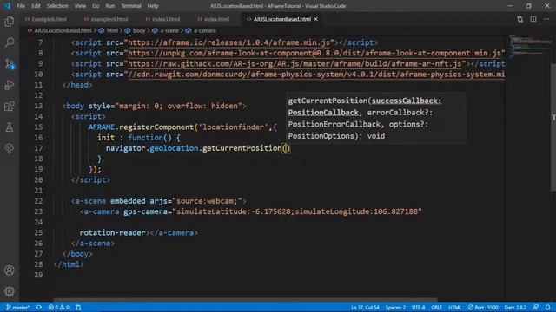Click line number 17 in gutter
The image size is (556, 312).
38,148
